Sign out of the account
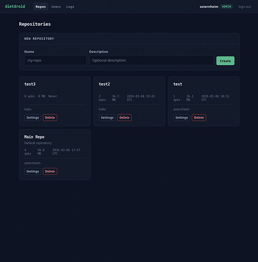This screenshot has height=262, width=258. pos(244,7)
